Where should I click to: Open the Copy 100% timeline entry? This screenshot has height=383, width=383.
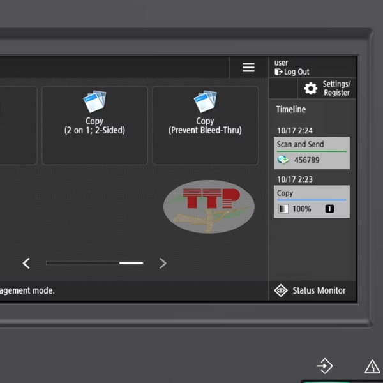click(x=312, y=202)
